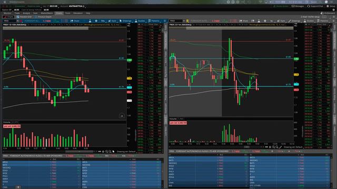This screenshot has width=337, height=189.
Task: Click left chart zoom in magnifier
Action: pos(106,152)
